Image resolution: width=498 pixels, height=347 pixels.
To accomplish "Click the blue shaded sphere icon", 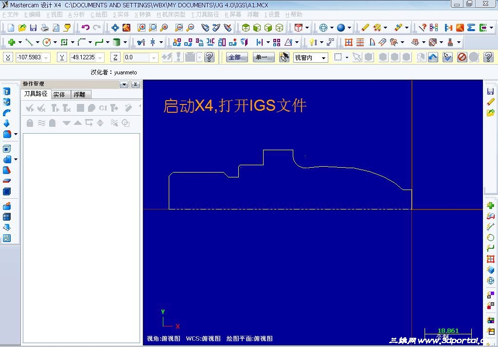I will (341, 28).
